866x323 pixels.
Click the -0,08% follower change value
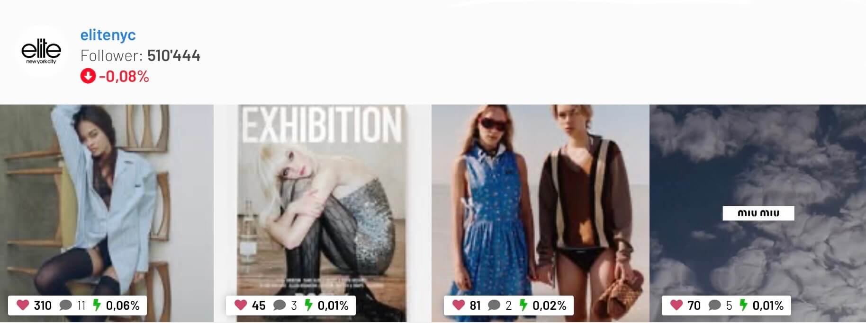pyautogui.click(x=124, y=76)
